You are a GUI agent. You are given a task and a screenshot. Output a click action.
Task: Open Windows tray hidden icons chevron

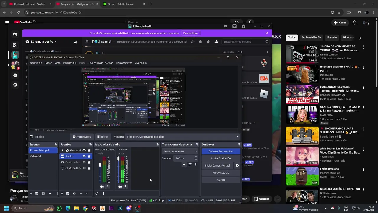(x=326, y=208)
